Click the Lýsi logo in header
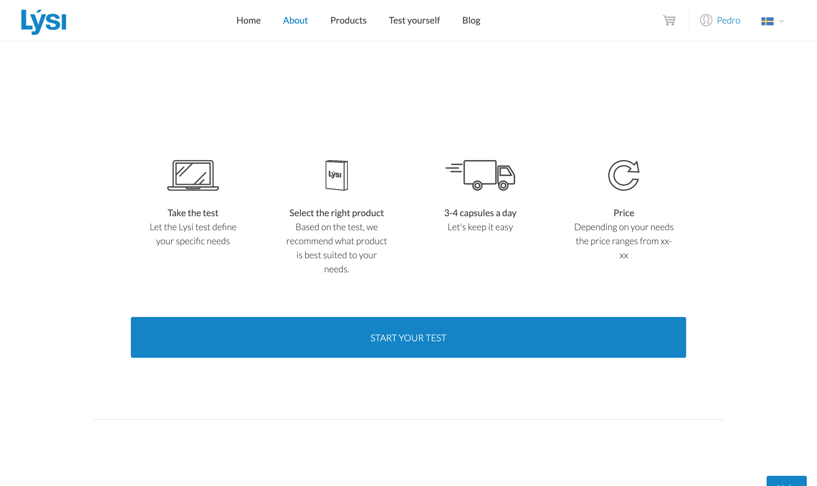Image resolution: width=817 pixels, height=486 pixels. coord(44,21)
